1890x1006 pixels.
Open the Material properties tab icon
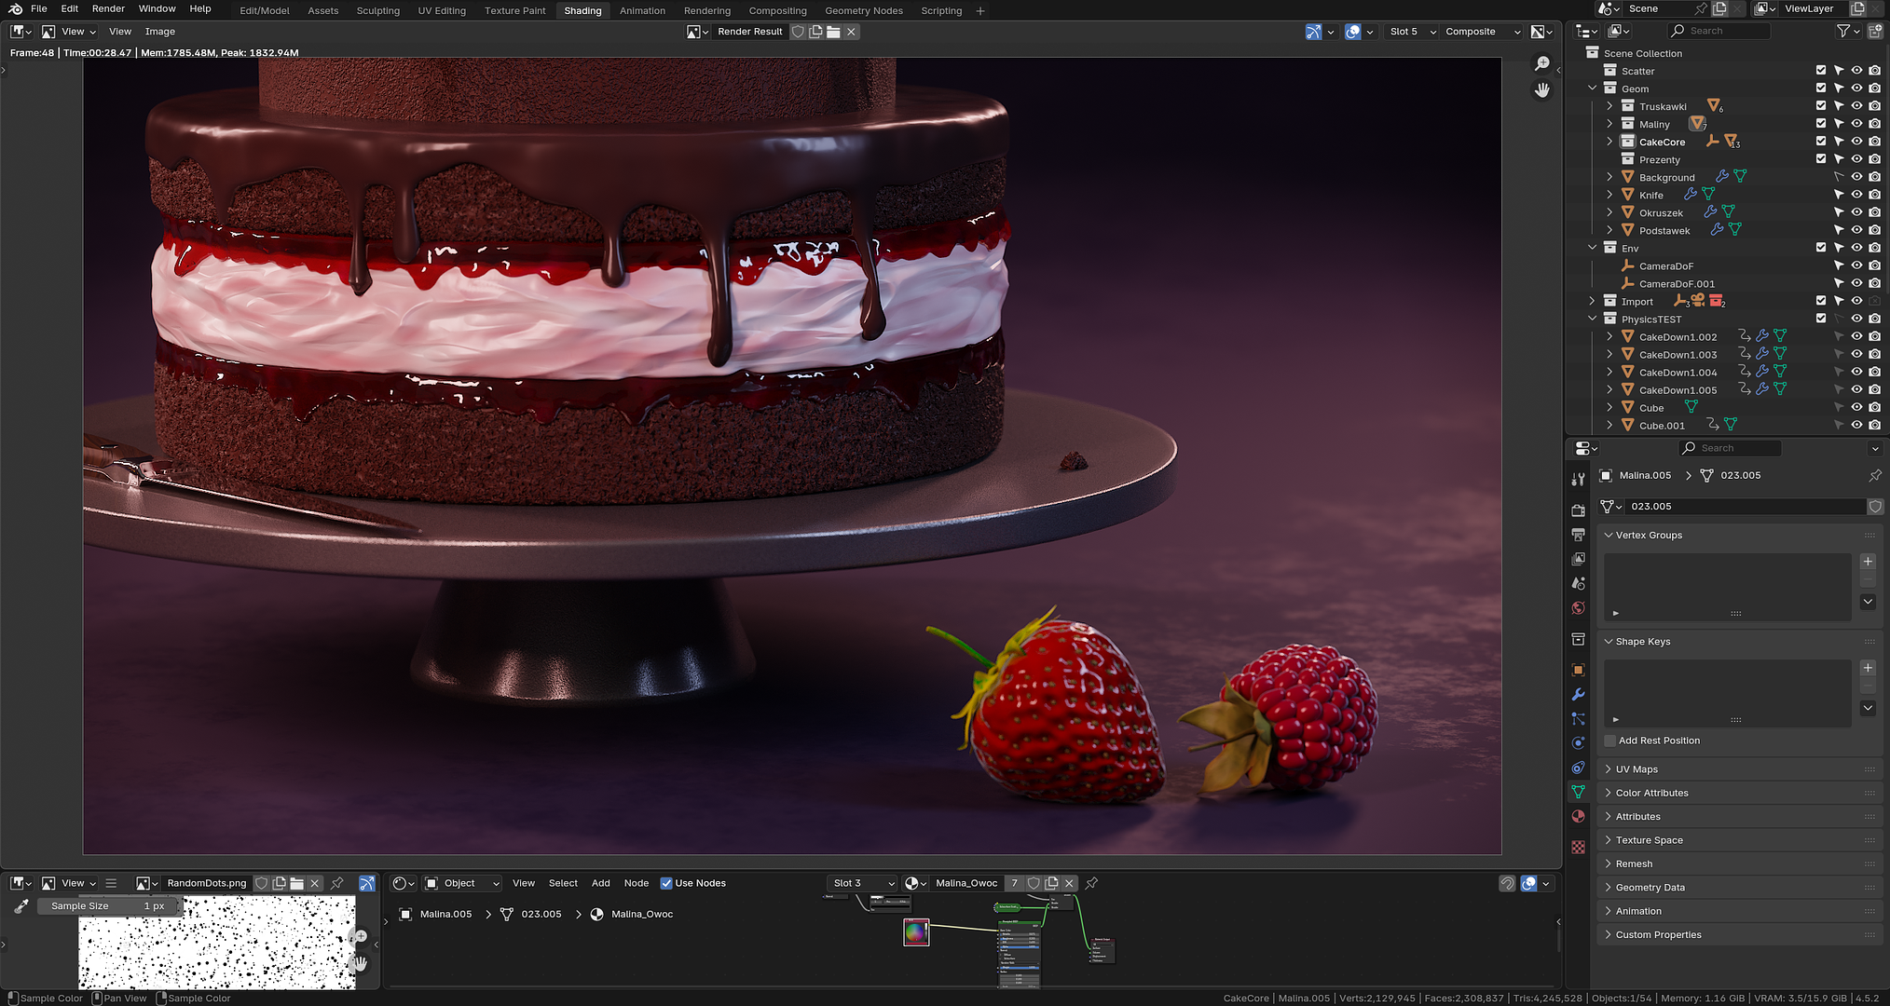click(1578, 816)
